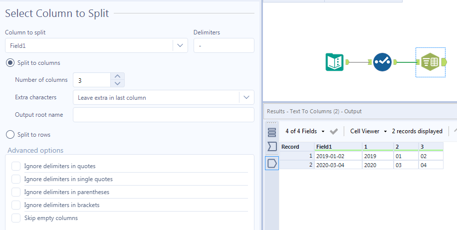457x230 pixels.
Task: Decrease the Number of columns value
Action: [x=117, y=83]
